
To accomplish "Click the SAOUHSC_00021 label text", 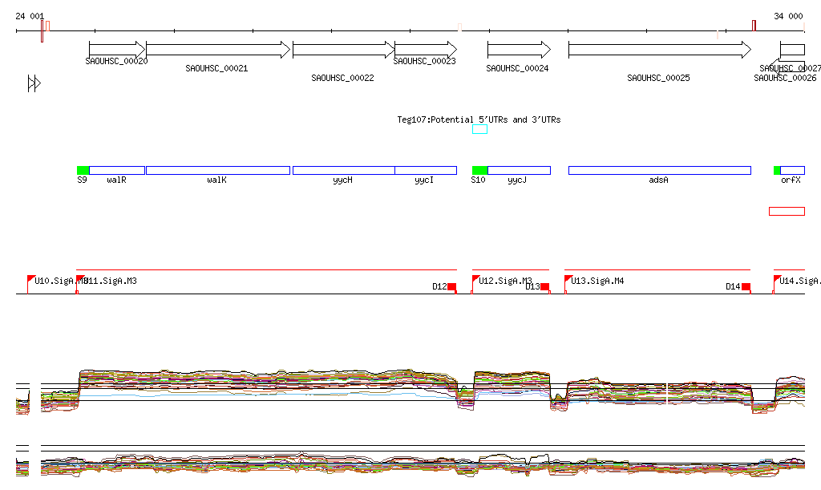I will coord(216,68).
